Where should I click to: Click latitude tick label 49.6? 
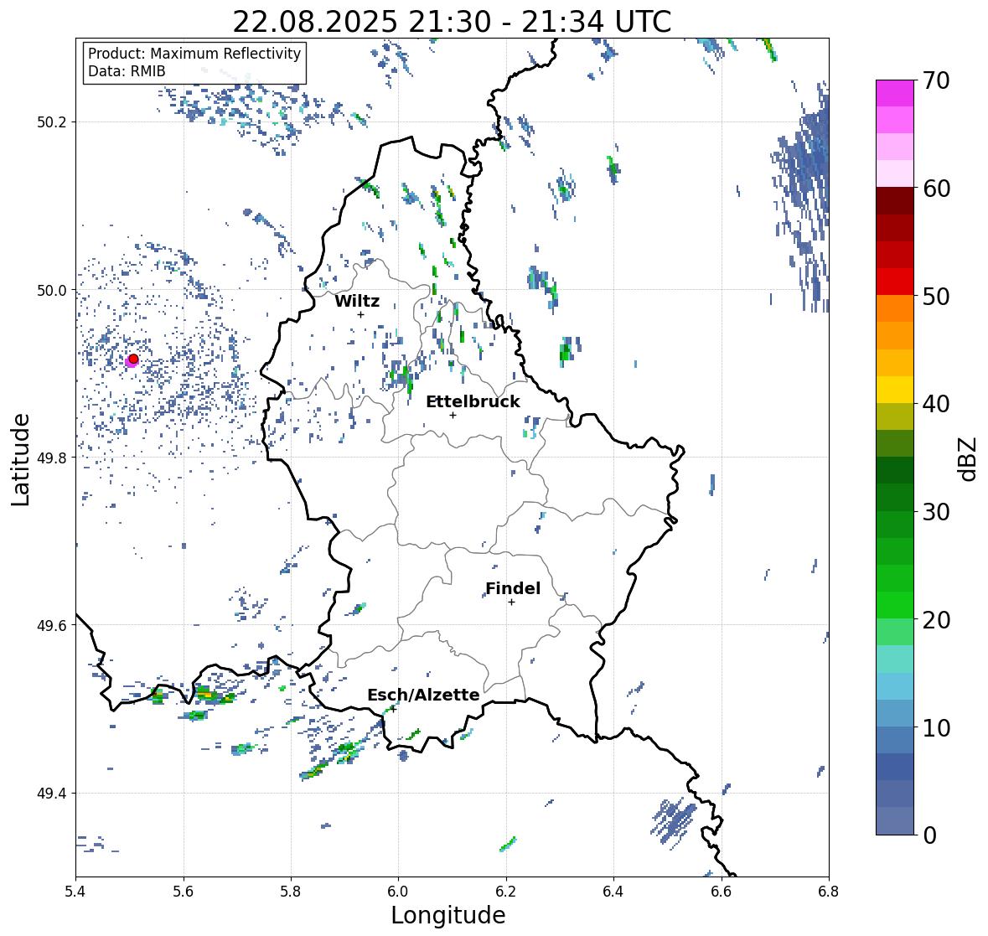coord(52,625)
